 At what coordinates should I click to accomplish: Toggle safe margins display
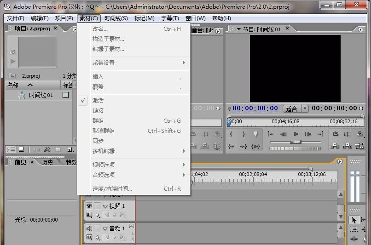pos(348,134)
